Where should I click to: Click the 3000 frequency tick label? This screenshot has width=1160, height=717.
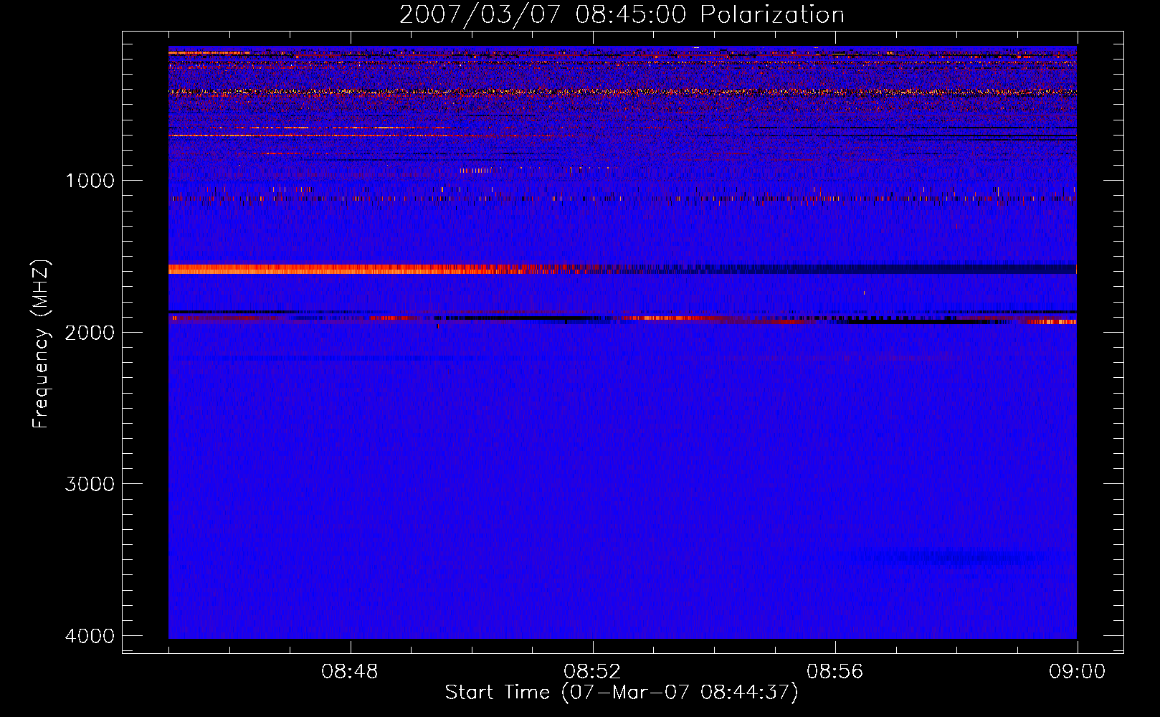[x=90, y=484]
